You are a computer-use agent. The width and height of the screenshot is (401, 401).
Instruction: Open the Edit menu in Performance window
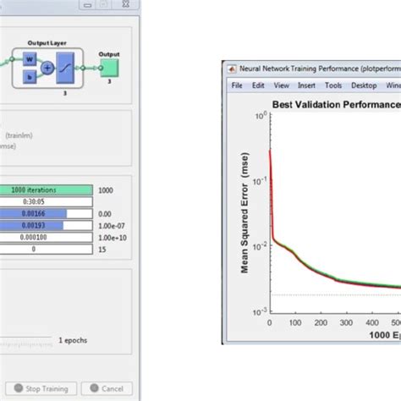pos(258,85)
